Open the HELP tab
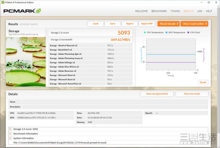The height and width of the screenshot is (148, 220). [x=209, y=11]
